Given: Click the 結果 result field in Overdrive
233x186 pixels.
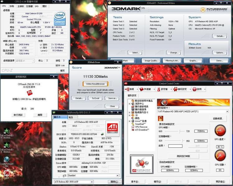Looking at the screenshot, I should click(x=175, y=146).
